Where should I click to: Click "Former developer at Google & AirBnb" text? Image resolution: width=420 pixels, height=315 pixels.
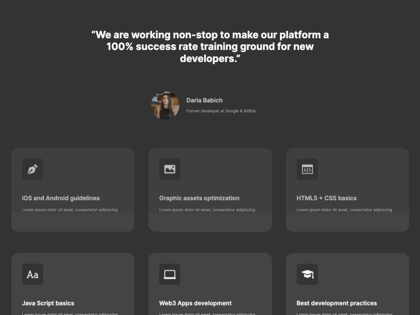(221, 111)
